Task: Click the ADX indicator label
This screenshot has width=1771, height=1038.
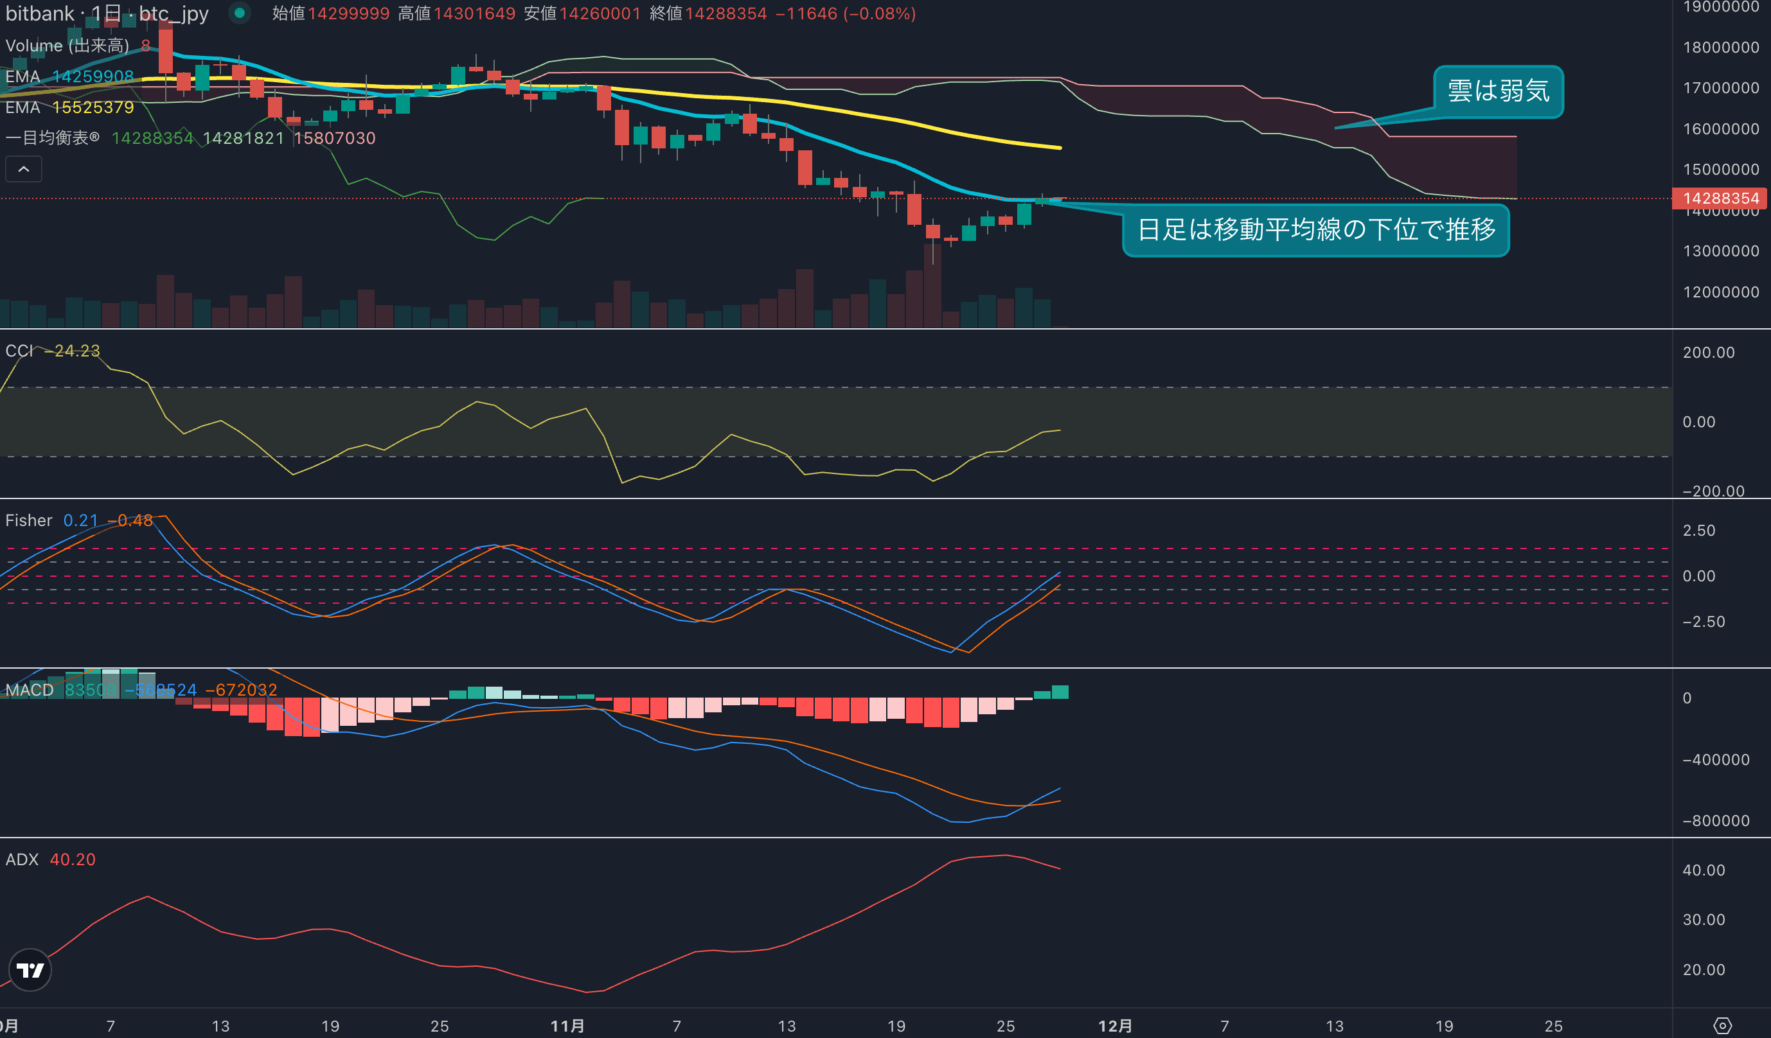Action: point(22,859)
